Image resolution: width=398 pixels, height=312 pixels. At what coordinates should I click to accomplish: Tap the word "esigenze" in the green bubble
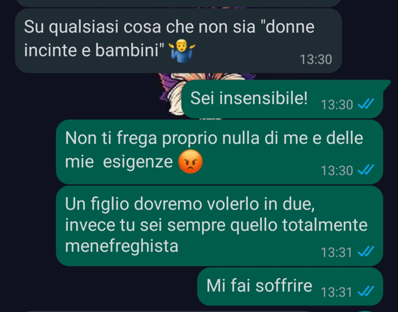pos(138,162)
